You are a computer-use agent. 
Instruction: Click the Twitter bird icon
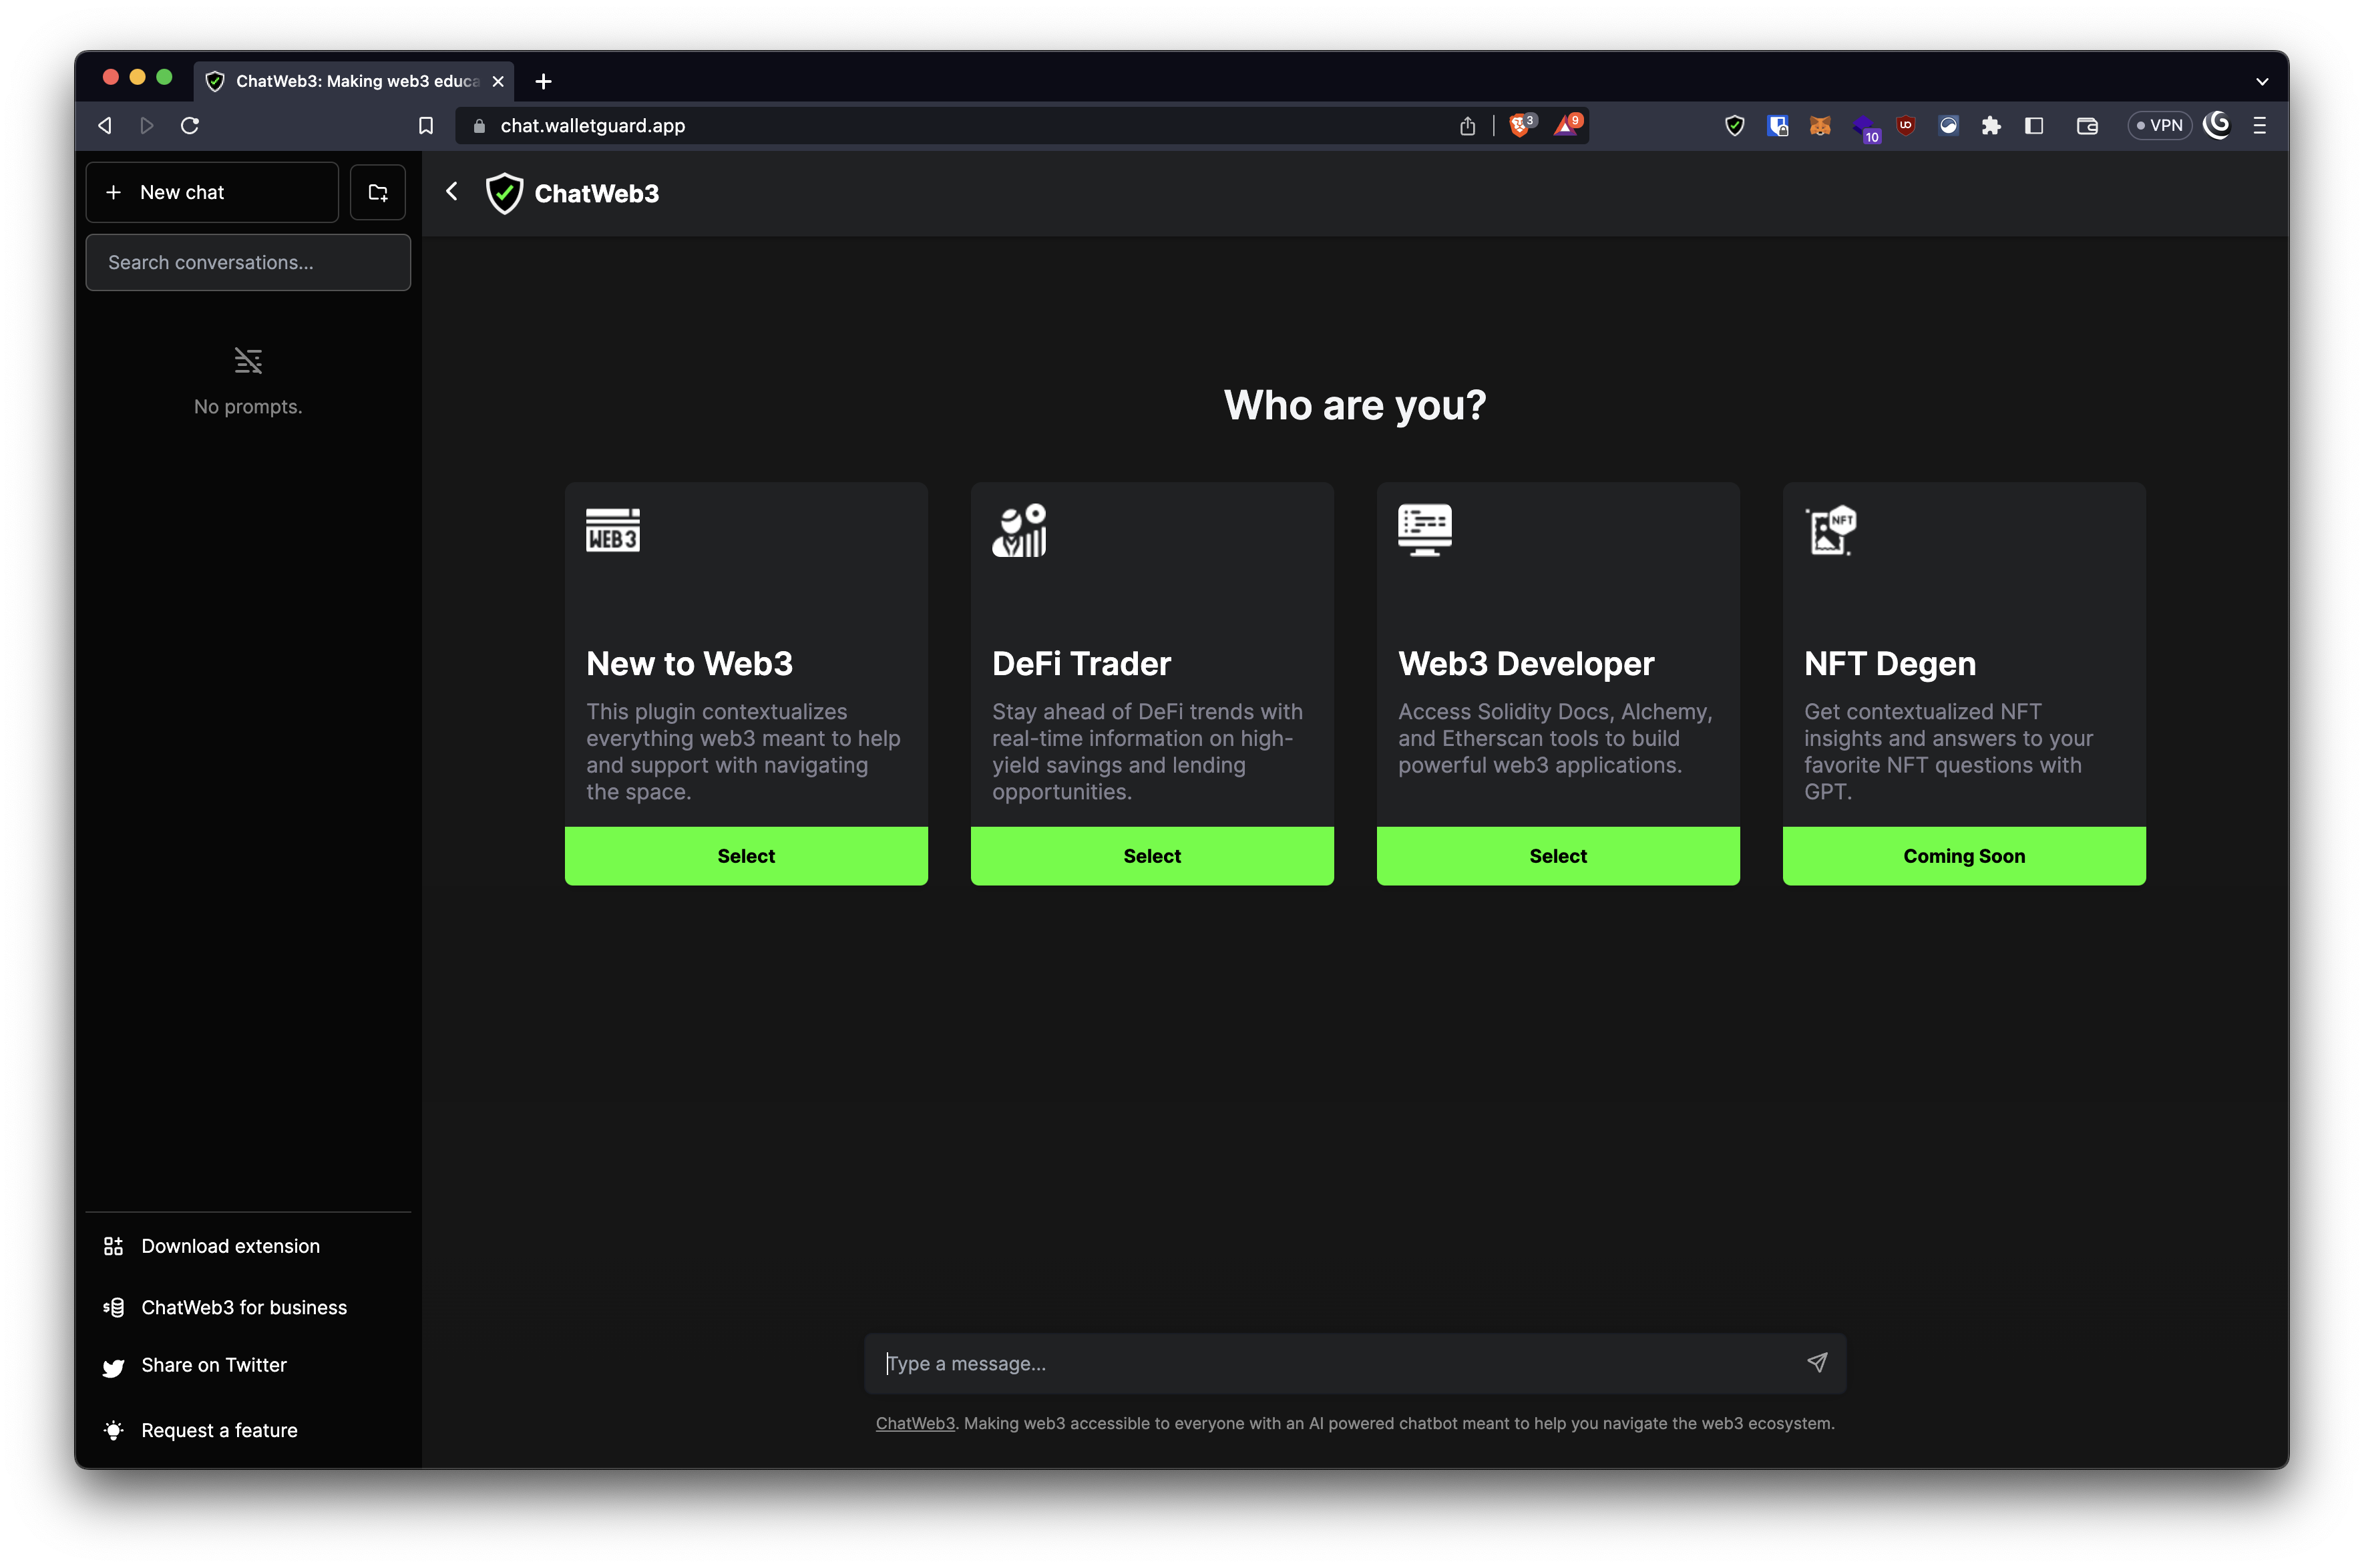pyautogui.click(x=113, y=1368)
